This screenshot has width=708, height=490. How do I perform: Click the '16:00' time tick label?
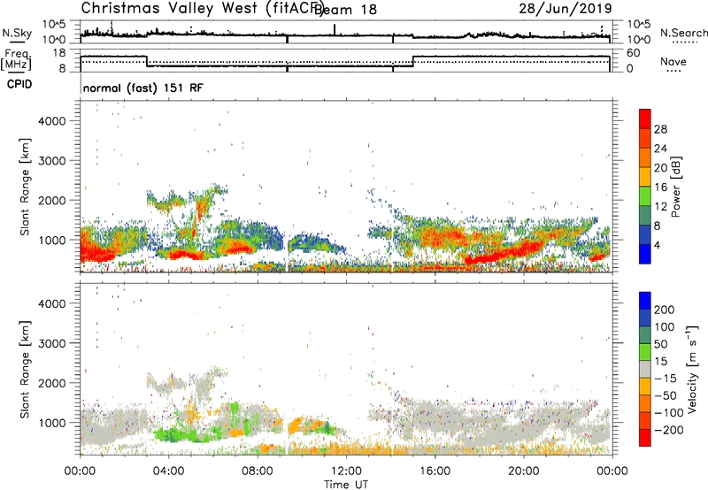click(x=435, y=471)
